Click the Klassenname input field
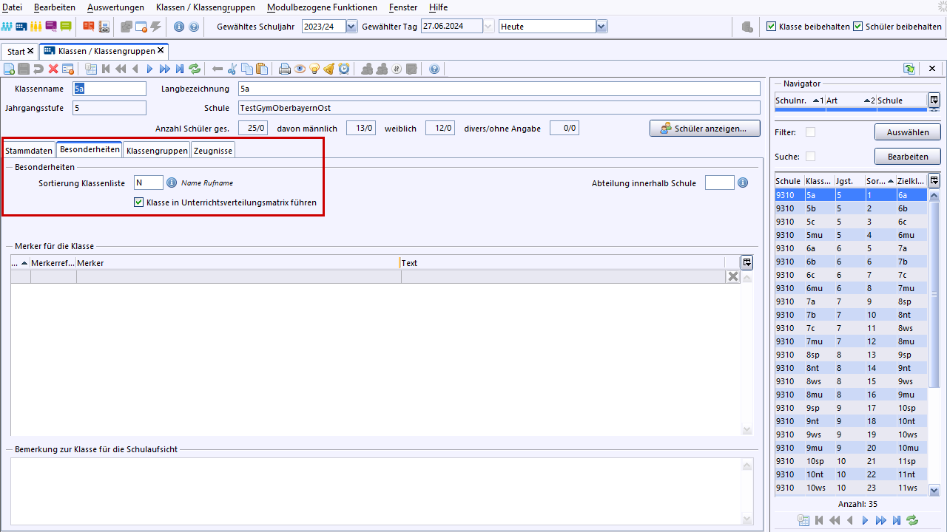947x532 pixels. [109, 89]
